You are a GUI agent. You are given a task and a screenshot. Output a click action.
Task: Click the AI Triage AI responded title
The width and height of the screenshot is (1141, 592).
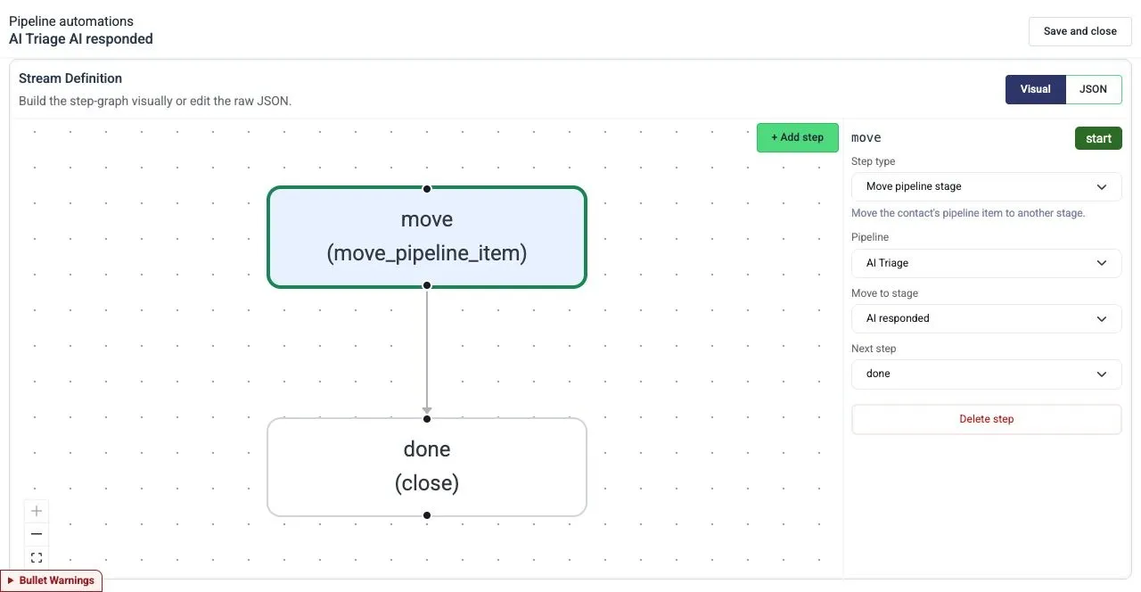81,39
